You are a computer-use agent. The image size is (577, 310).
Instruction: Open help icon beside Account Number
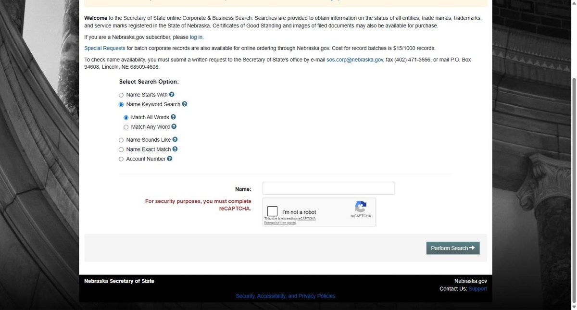(170, 159)
